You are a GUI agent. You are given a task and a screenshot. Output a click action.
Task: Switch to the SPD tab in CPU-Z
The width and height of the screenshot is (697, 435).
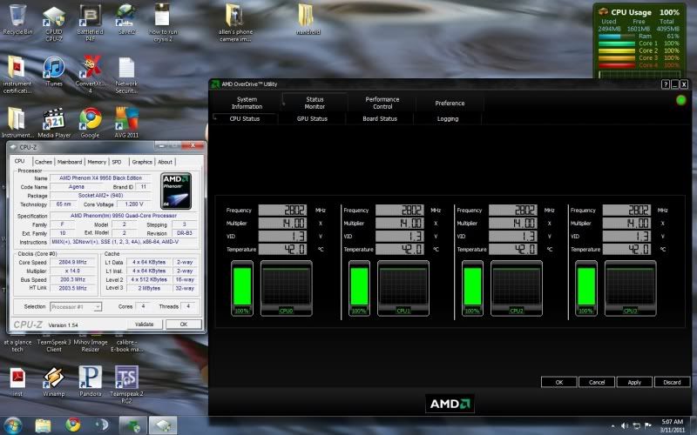[x=117, y=162]
